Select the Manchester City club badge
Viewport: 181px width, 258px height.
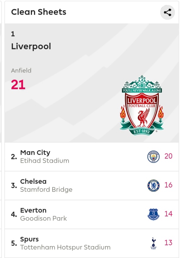tap(153, 156)
